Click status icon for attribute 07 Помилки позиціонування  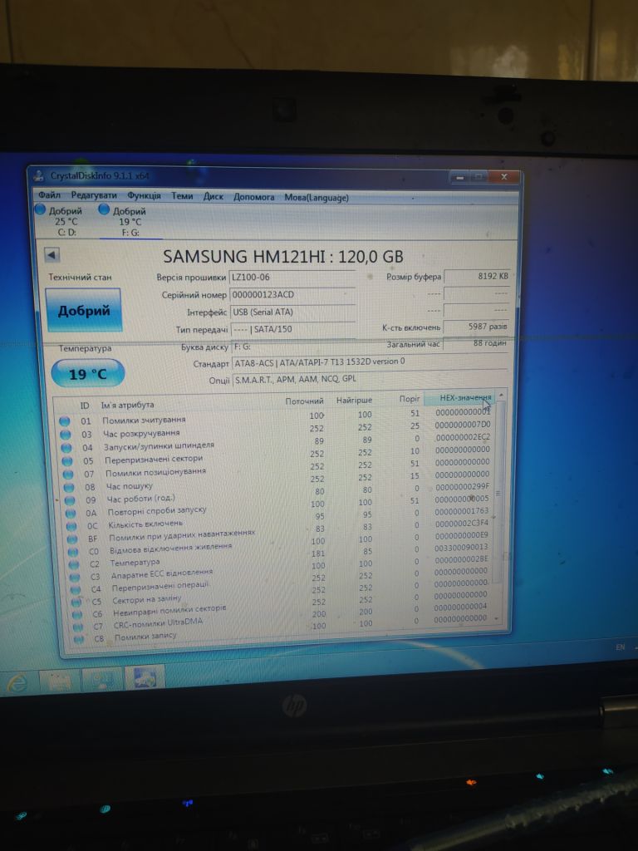pyautogui.click(x=68, y=475)
